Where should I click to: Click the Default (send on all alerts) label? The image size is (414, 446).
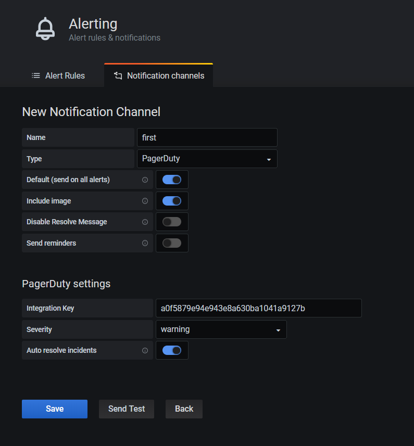[68, 180]
